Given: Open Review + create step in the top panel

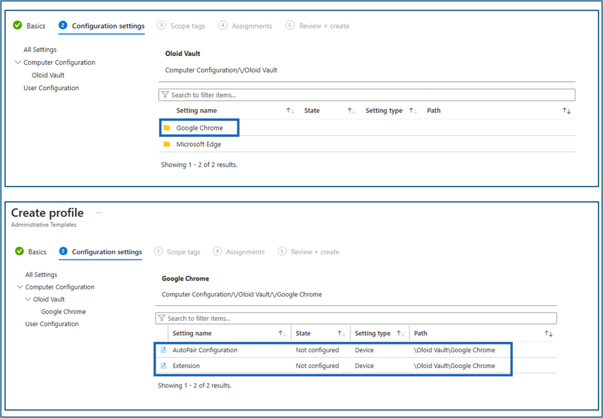Looking at the screenshot, I should (x=317, y=26).
